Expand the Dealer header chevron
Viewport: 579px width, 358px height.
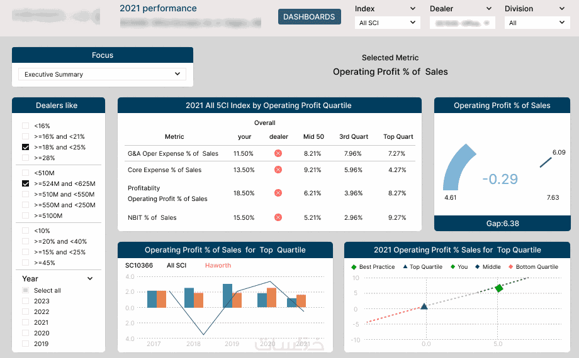[x=489, y=9]
